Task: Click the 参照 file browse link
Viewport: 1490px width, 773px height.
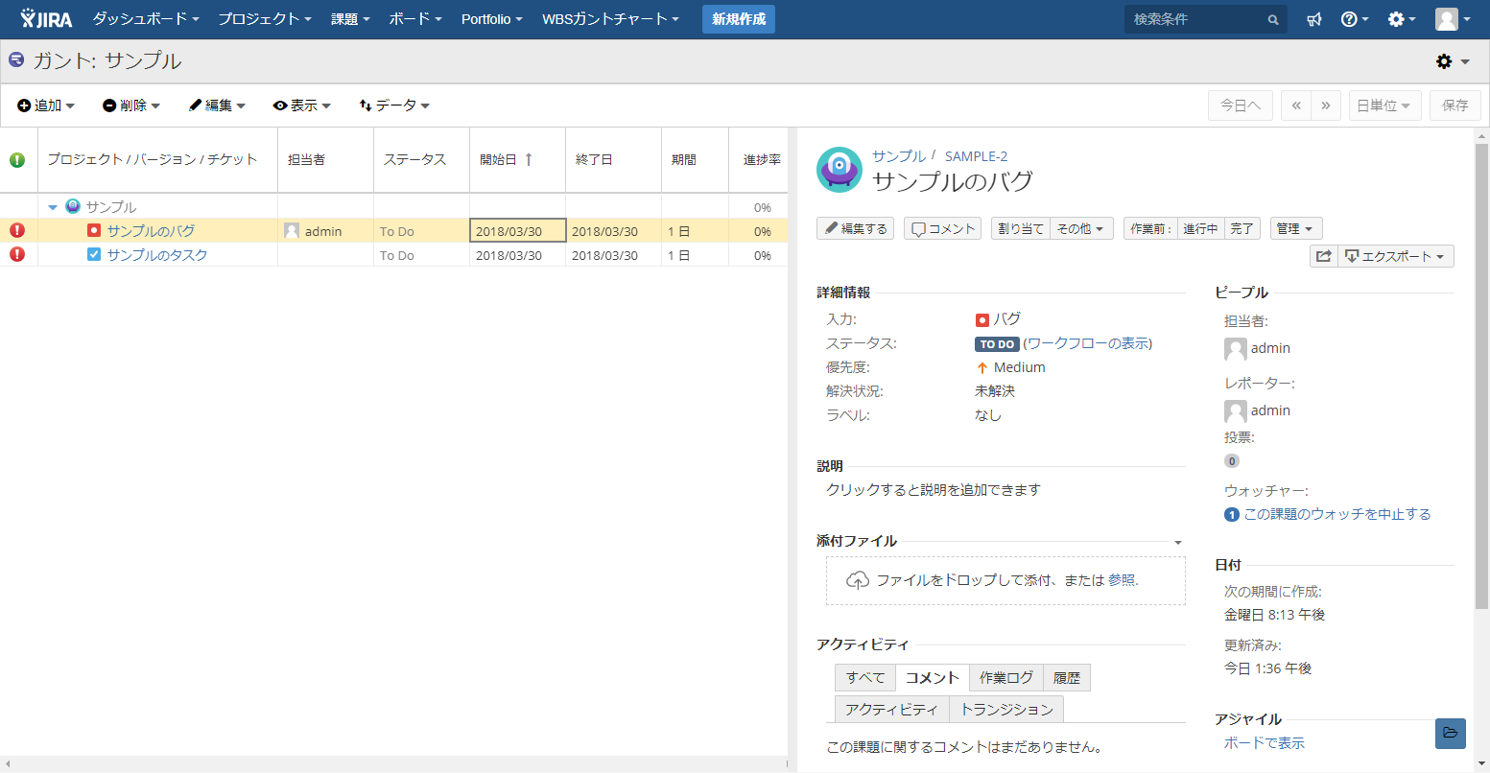Action: pyautogui.click(x=1122, y=579)
